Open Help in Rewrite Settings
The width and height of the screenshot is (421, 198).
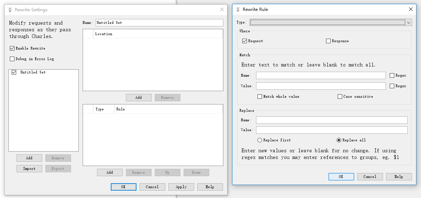210,187
